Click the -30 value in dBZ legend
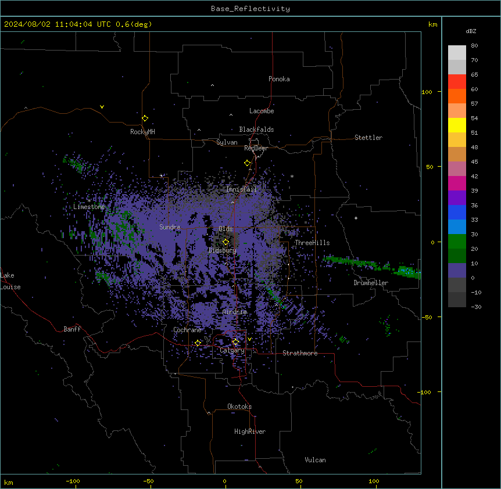 [476, 307]
